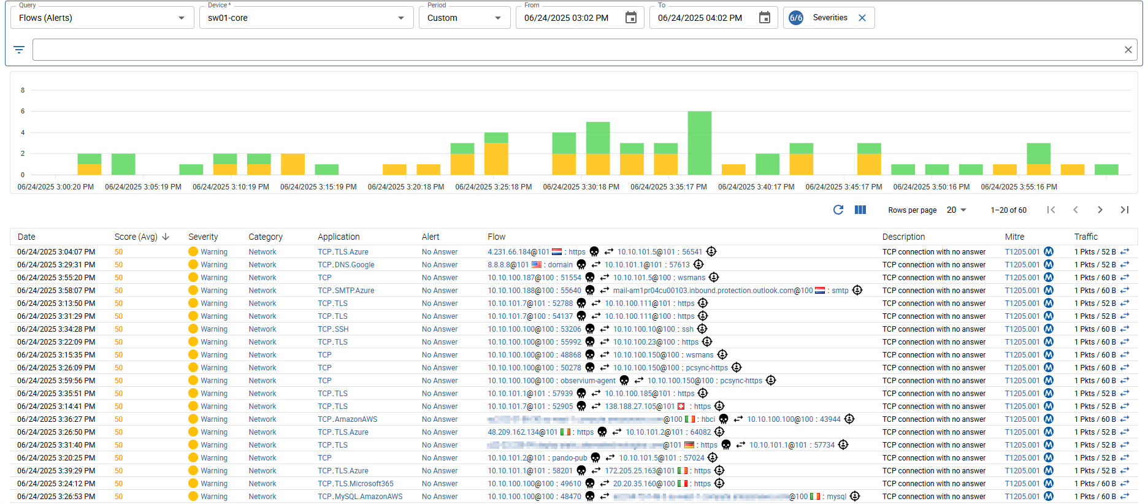The width and height of the screenshot is (1148, 504).
Task: Click server 138.188.27.105@101 link
Action: tap(640, 407)
